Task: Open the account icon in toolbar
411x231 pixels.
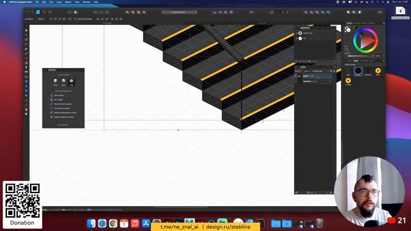Action: click(x=380, y=12)
